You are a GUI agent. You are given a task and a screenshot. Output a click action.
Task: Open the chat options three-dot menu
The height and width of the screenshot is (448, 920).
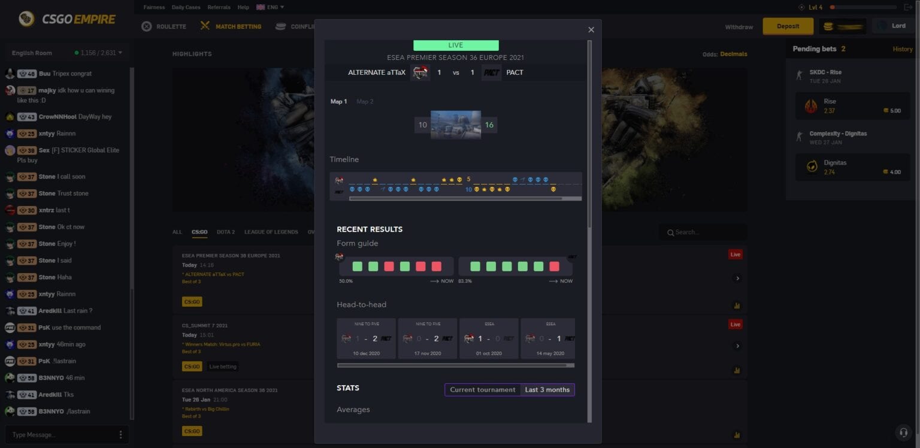(x=120, y=435)
